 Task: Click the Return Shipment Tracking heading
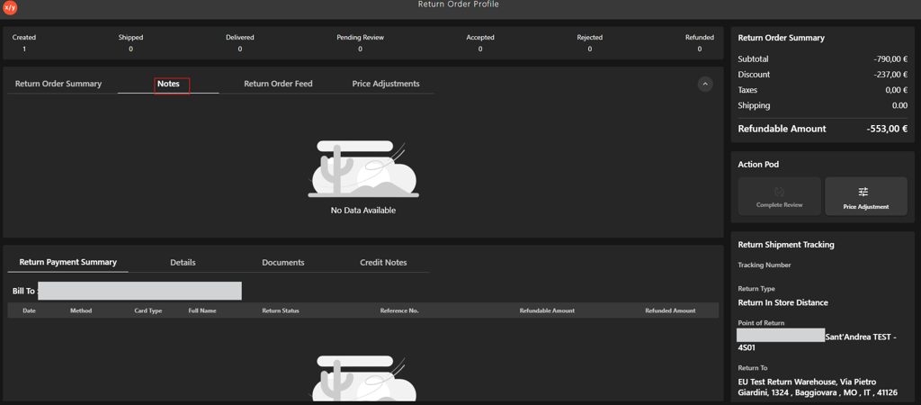(x=786, y=245)
